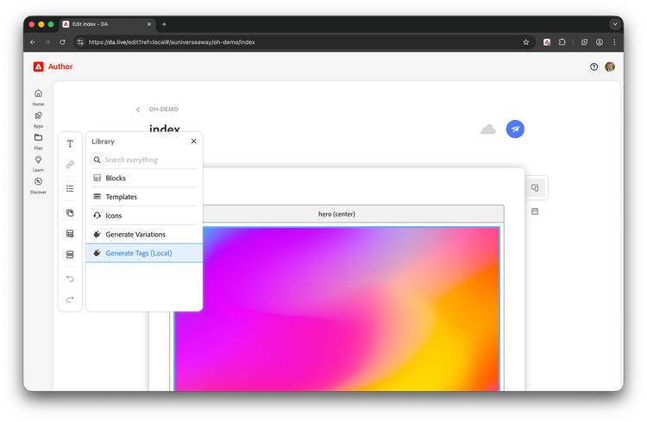Click the blue paper plane send button
Screen dimensions: 647x422
pyautogui.click(x=515, y=129)
